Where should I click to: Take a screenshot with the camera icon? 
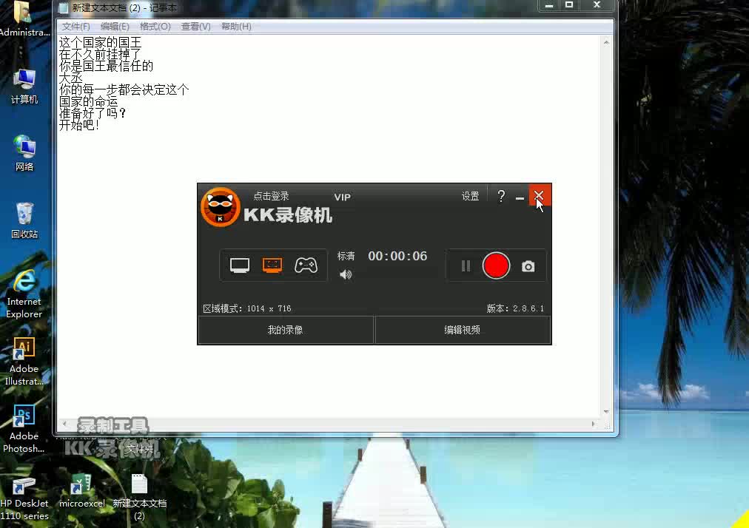(528, 265)
